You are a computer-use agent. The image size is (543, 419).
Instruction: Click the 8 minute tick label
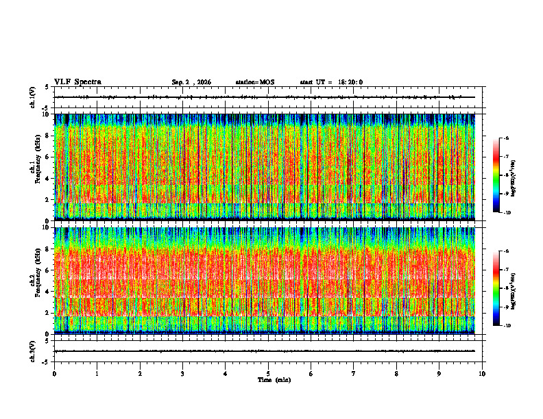click(x=396, y=374)
